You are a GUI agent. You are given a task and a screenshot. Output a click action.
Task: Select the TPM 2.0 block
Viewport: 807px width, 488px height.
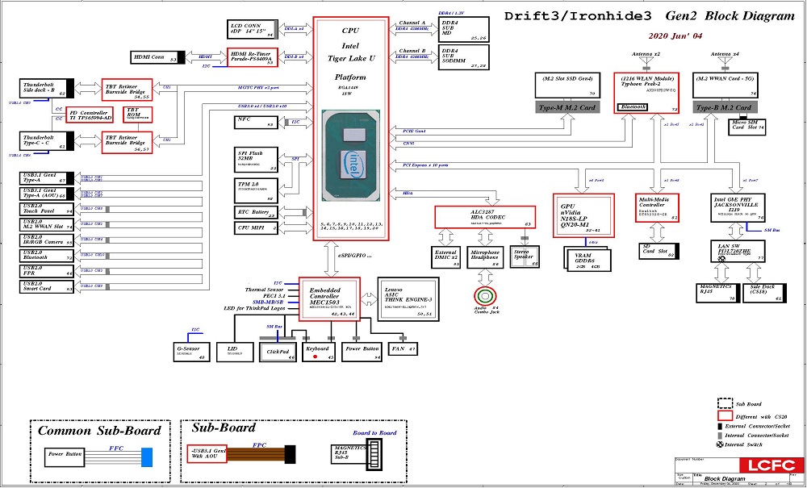pos(256,191)
